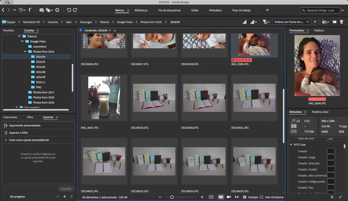Click the Get Photos from Camera icon
Viewport: 348px width, 201px height.
(42, 10)
